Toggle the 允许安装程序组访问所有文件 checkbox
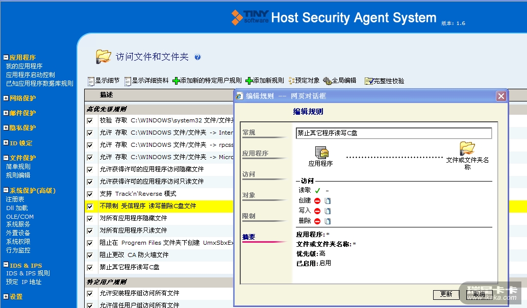Viewport: 527px width, 308px height. point(90,293)
